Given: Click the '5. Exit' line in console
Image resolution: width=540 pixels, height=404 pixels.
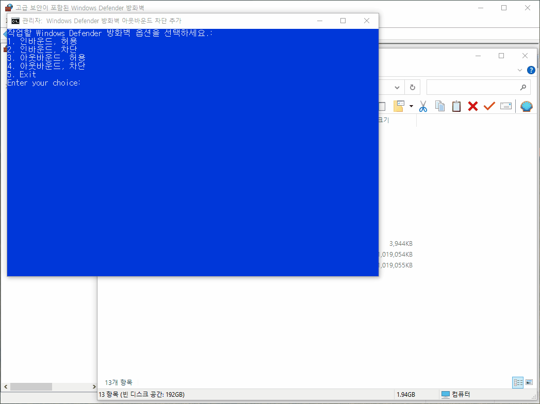Looking at the screenshot, I should tap(21, 74).
